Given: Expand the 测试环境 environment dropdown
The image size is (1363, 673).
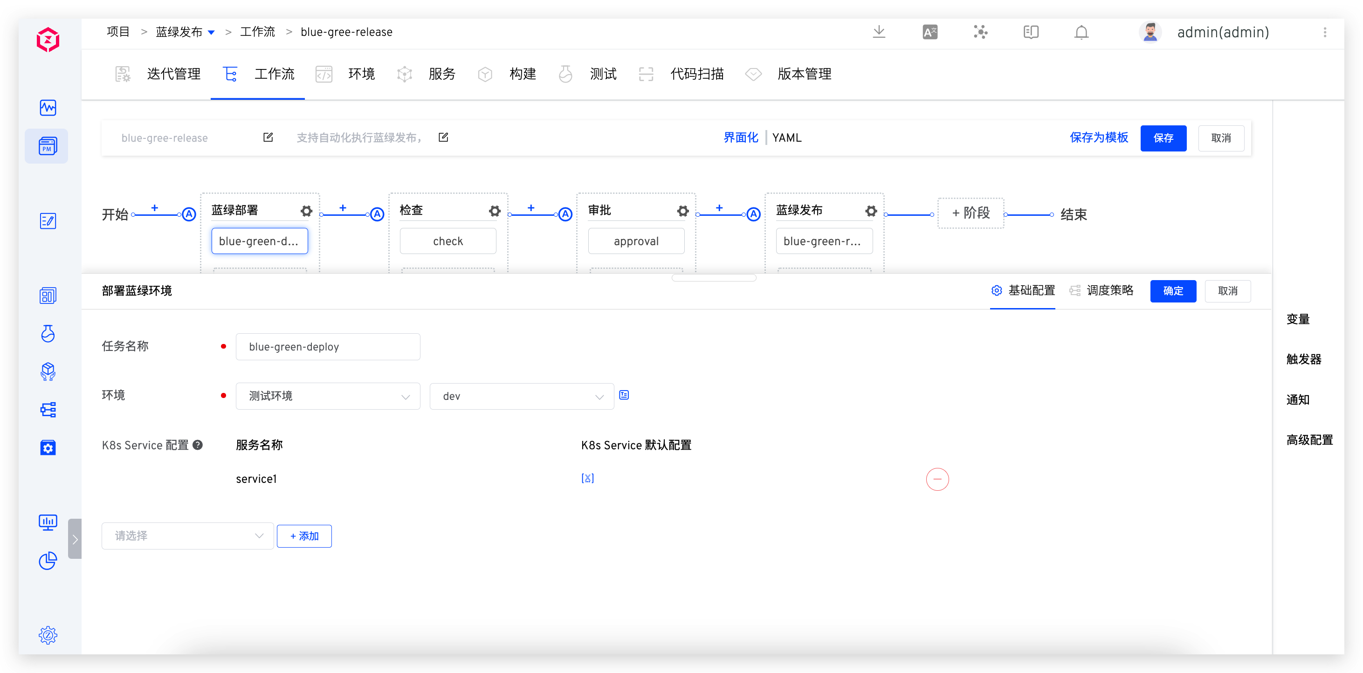Looking at the screenshot, I should (x=328, y=396).
